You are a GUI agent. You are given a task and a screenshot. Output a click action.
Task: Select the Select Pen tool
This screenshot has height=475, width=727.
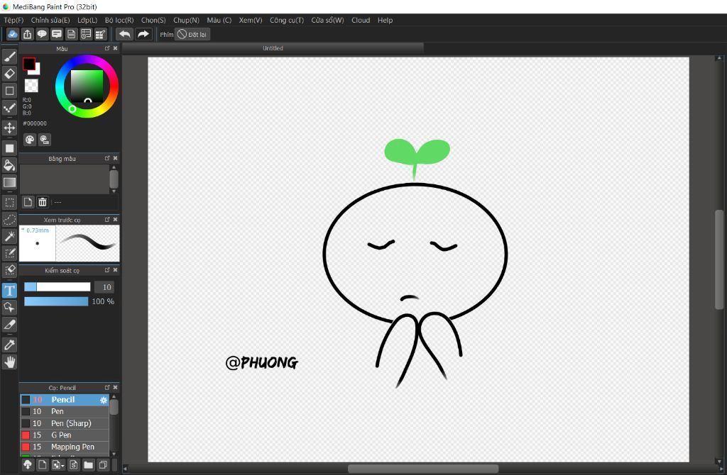pos(9,253)
